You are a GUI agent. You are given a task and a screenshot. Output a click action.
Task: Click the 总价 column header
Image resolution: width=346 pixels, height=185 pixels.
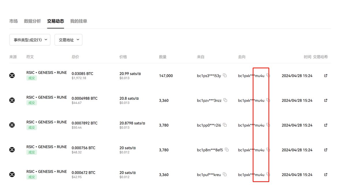point(75,57)
